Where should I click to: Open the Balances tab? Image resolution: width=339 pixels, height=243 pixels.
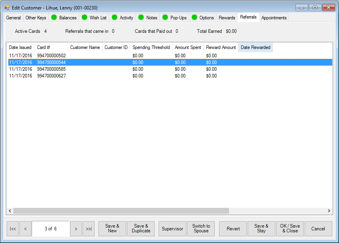click(x=64, y=17)
